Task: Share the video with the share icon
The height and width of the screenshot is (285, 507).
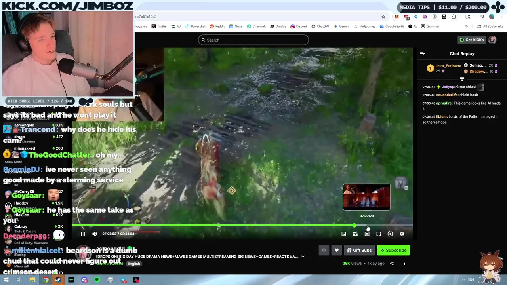Action: pyautogui.click(x=392, y=263)
